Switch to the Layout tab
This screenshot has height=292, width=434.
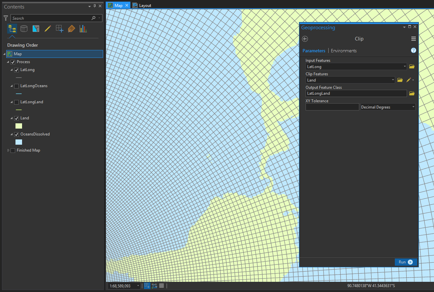[x=142, y=5]
